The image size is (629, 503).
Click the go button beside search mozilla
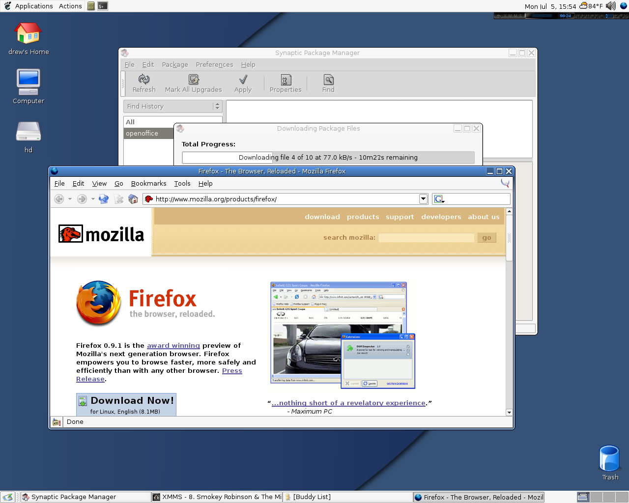[x=486, y=238]
